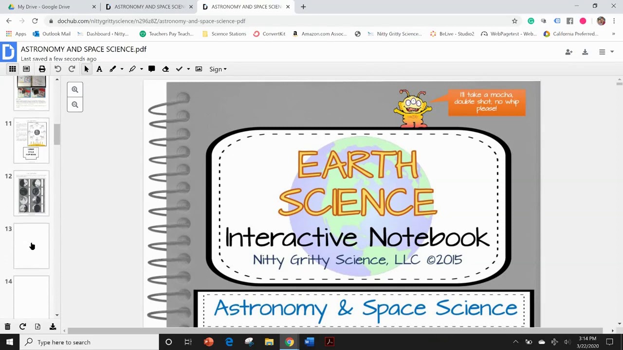Click the thumbnail panel scroll up arrow
Screen dimensions: 623x350
57,79
